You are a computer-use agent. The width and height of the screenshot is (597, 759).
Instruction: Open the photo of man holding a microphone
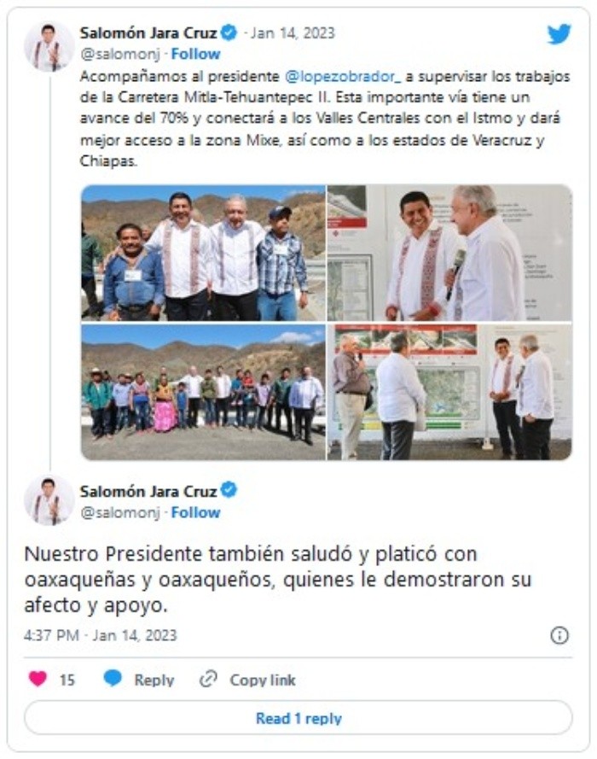(x=450, y=253)
